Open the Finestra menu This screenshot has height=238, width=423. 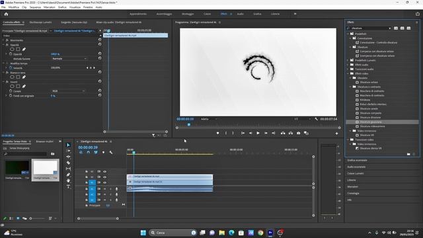point(88,7)
